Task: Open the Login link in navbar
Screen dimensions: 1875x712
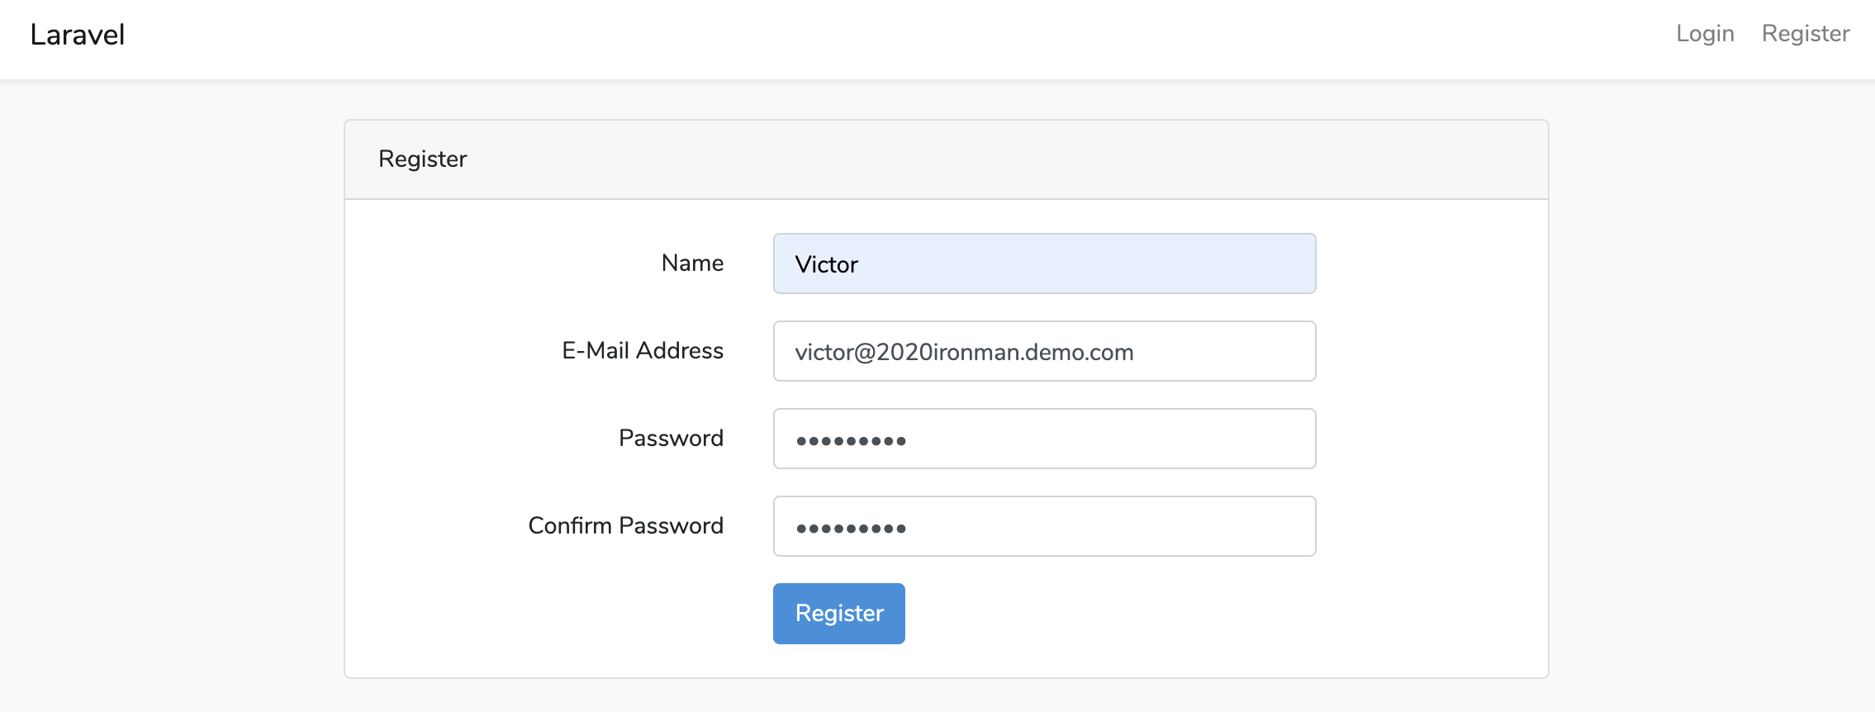Action: (1705, 34)
